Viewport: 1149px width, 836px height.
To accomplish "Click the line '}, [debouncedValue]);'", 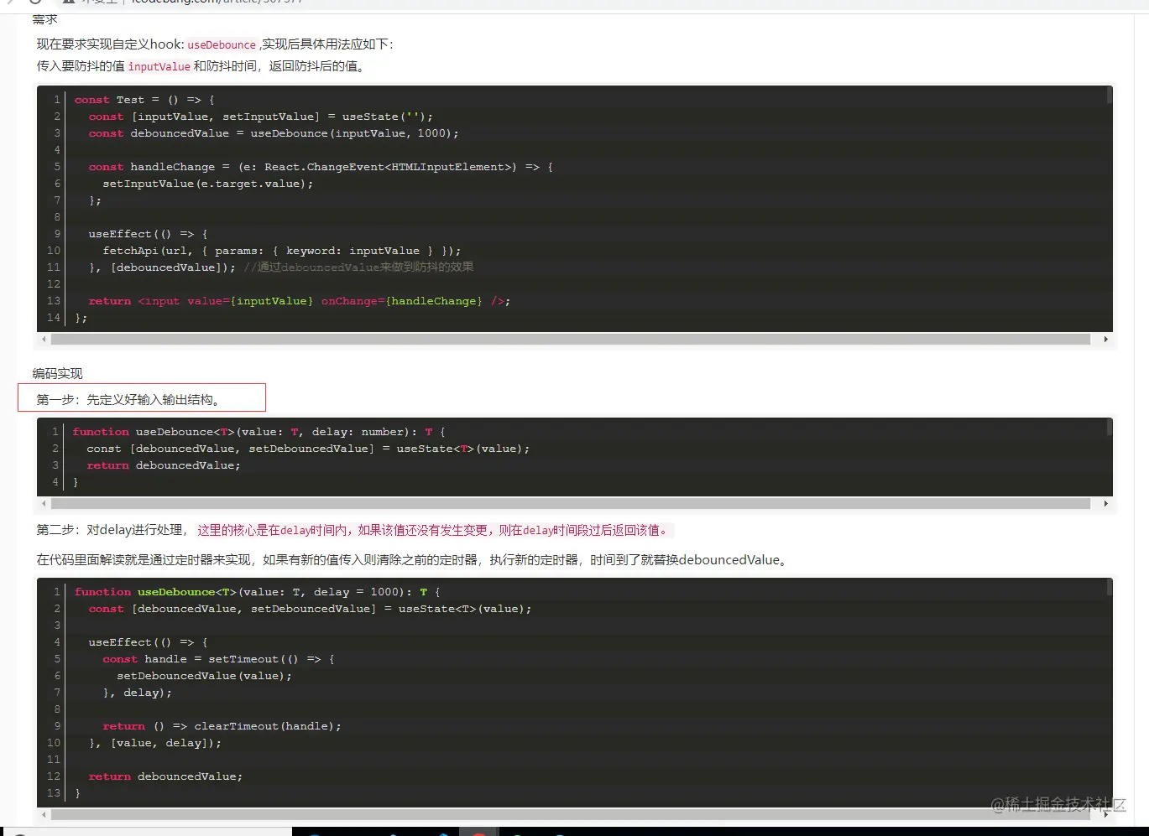I will point(162,267).
